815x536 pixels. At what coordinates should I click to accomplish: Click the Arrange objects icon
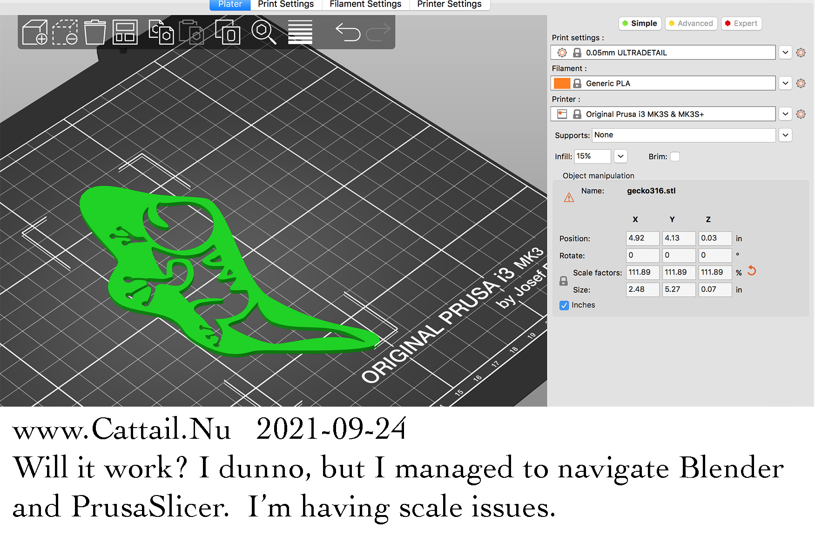tap(125, 32)
